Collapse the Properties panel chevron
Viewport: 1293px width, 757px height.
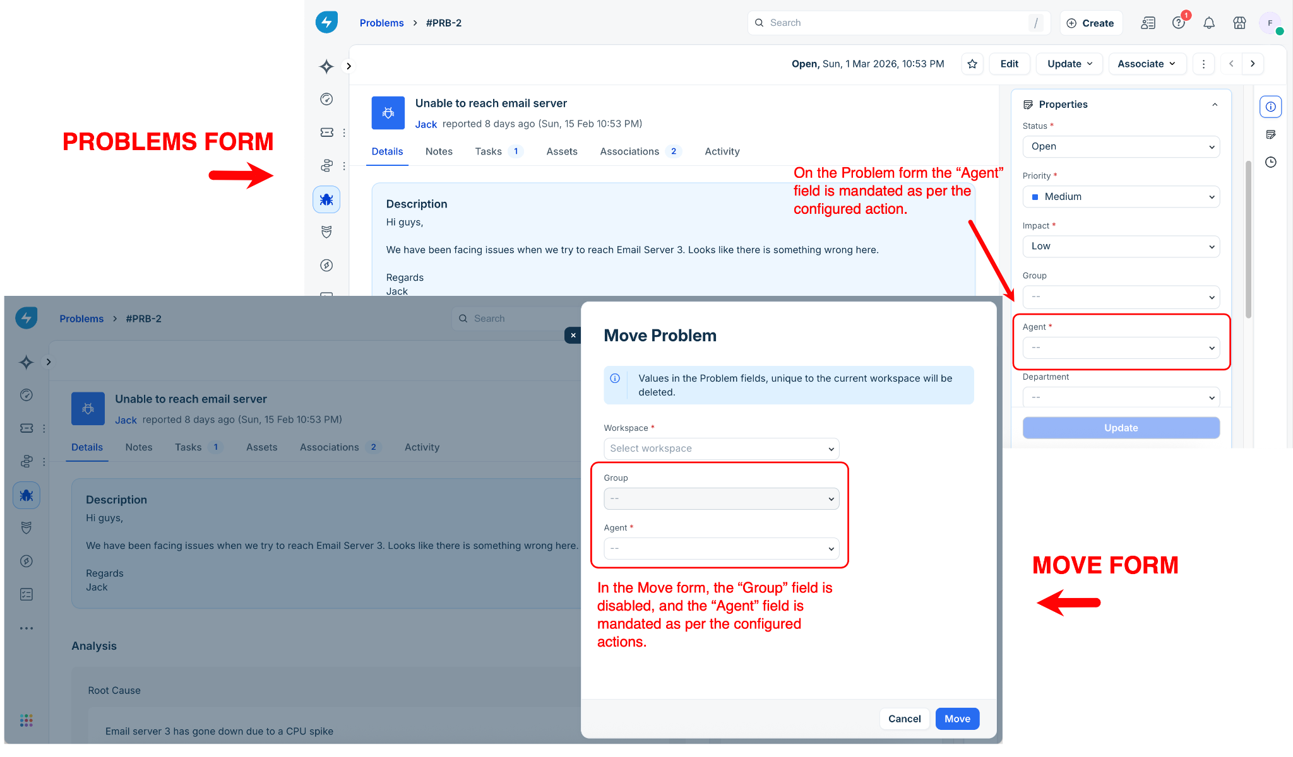[x=1215, y=105]
